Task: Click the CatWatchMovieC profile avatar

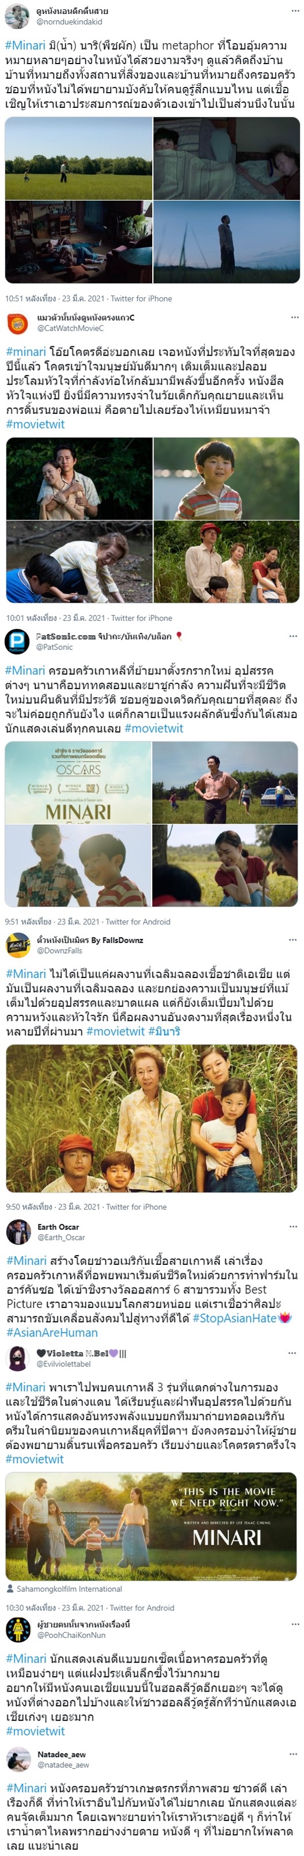Action: click(18, 324)
